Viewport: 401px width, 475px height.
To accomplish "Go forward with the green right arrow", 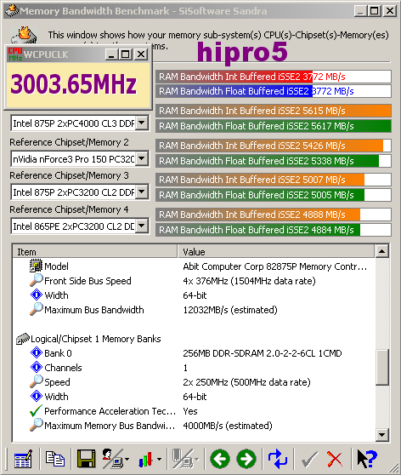I will click(246, 459).
